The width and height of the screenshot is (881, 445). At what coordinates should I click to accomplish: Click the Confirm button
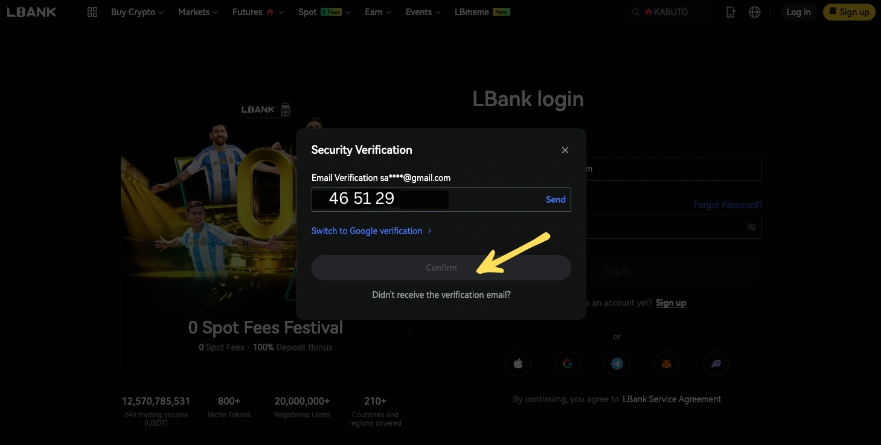click(441, 268)
